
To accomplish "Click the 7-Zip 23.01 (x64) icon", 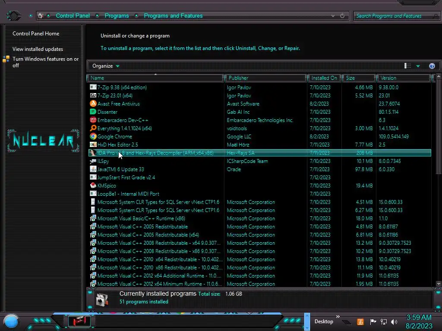I will pyautogui.click(x=93, y=95).
